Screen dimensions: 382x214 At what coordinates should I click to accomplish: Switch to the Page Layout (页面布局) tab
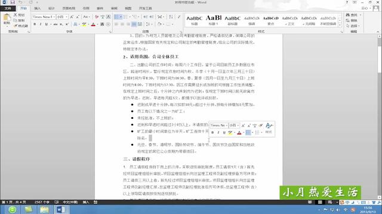(69, 8)
